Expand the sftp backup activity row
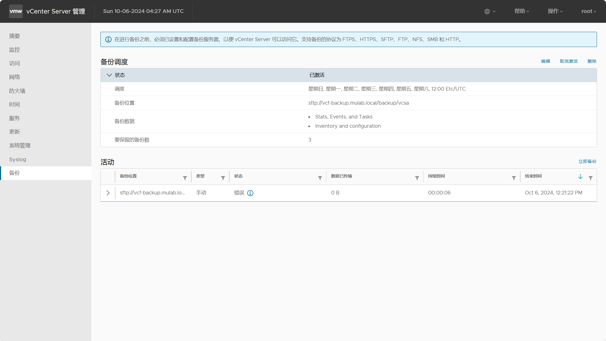The image size is (606, 341). 108,193
